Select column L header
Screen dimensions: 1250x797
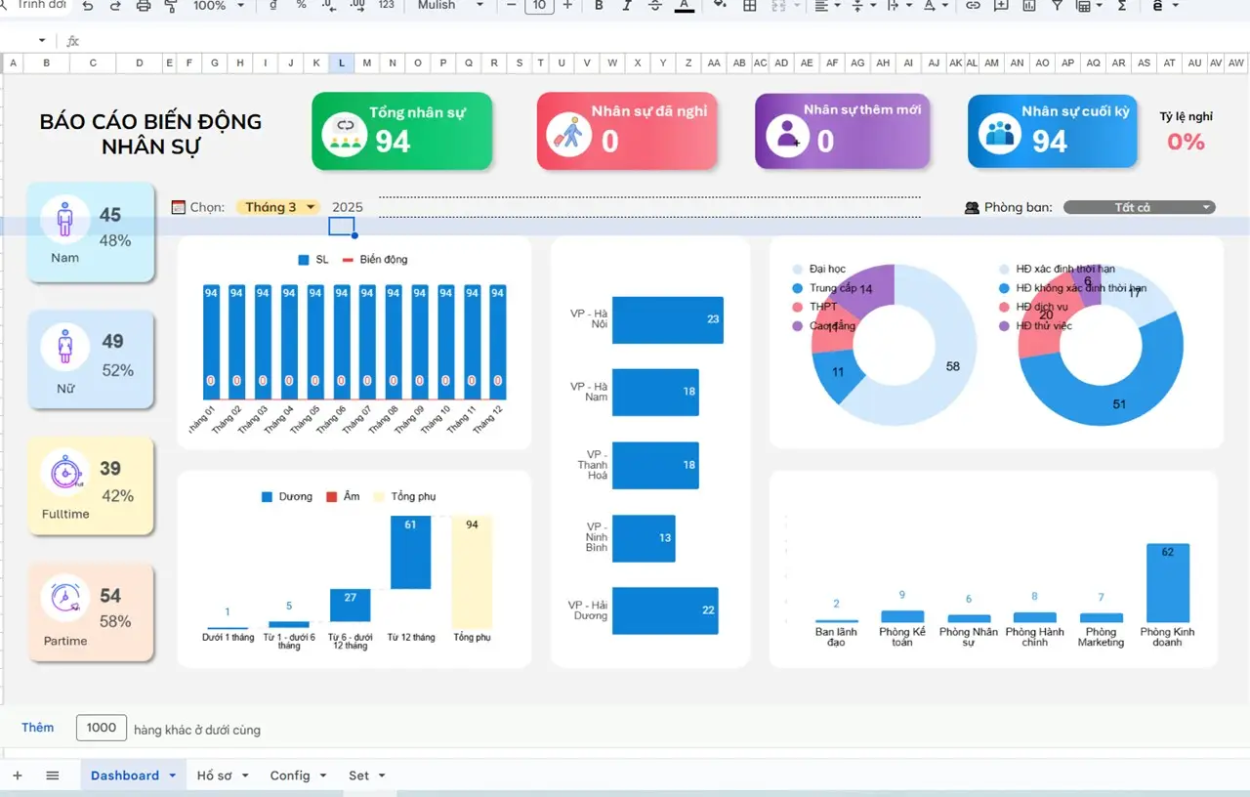pos(341,63)
